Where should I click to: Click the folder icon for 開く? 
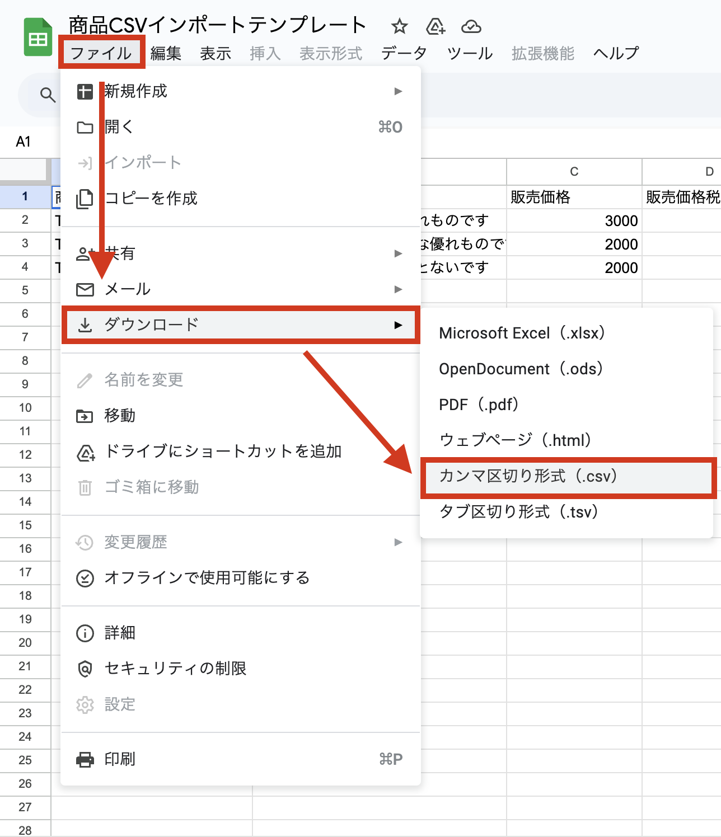(x=85, y=127)
